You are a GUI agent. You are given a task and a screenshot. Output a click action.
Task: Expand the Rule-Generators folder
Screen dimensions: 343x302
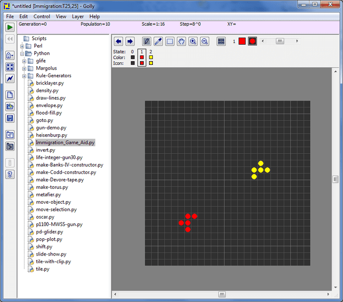[x=24, y=76]
